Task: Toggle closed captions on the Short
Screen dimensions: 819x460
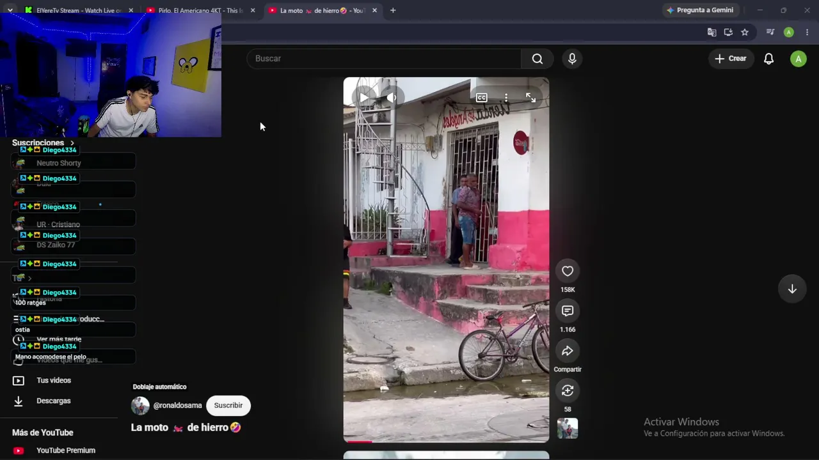Action: click(481, 98)
